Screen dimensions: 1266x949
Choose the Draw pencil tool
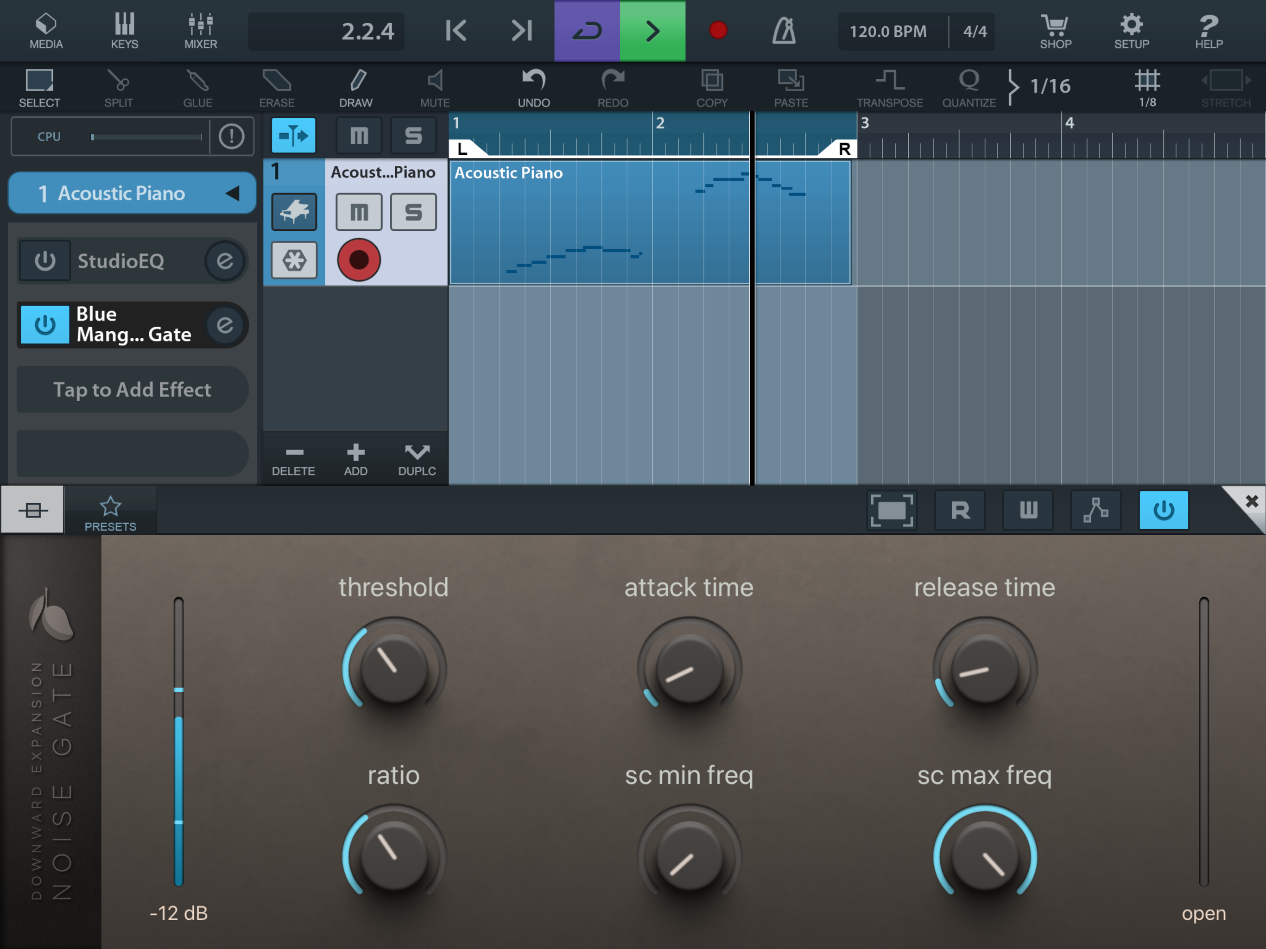click(355, 87)
